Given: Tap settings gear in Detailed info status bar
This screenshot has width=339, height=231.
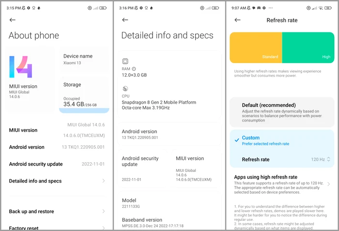Looking at the screenshot, I should [x=141, y=8].
